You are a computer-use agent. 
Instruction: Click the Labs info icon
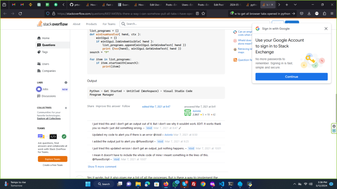point(66,83)
